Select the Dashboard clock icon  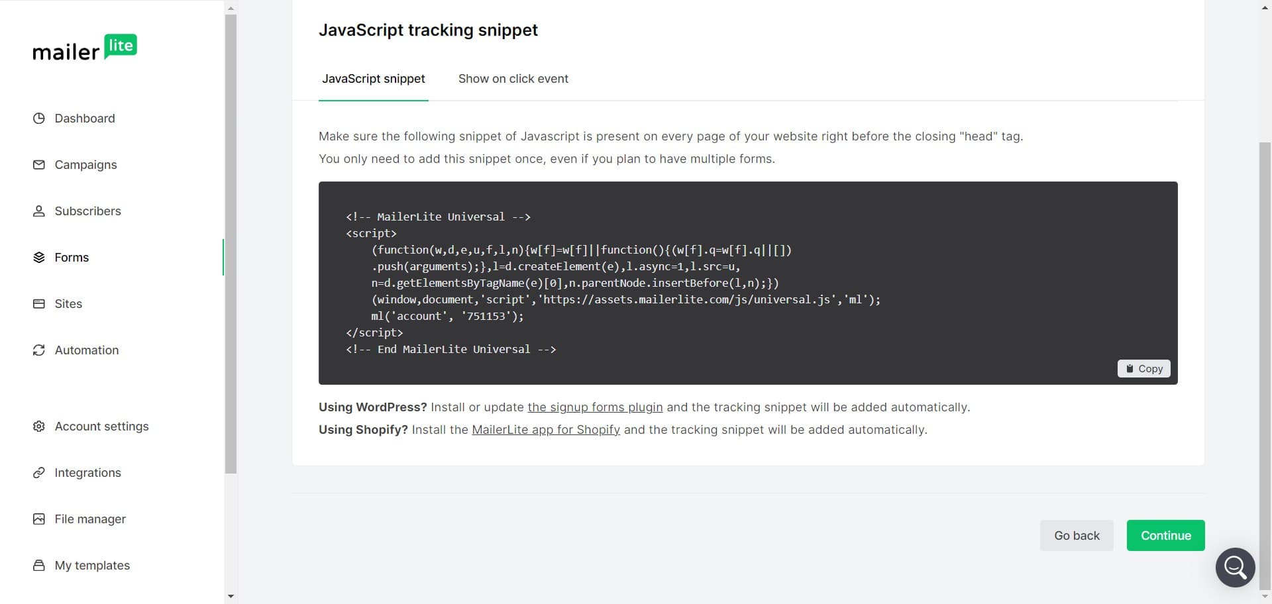click(39, 118)
